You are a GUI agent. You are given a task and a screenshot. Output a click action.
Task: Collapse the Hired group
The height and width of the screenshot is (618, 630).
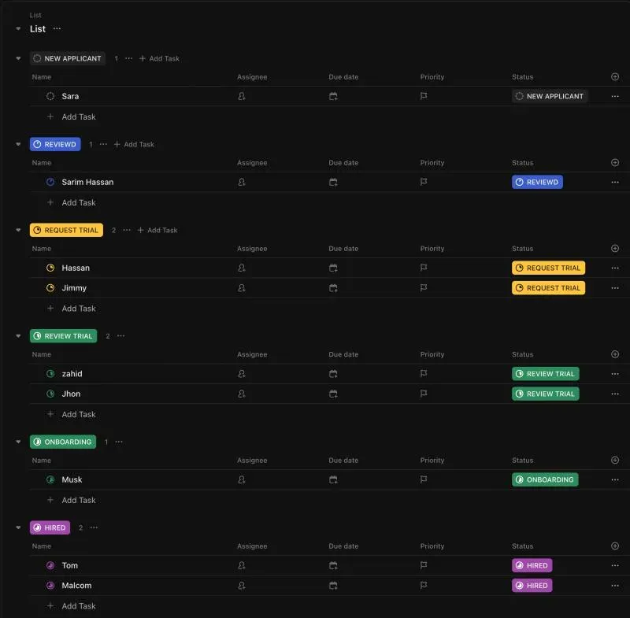click(x=18, y=528)
